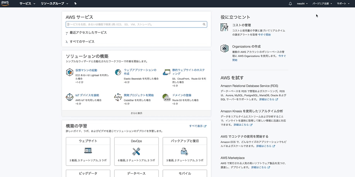355x177 pixels.
Task: Click 詳細はこちら under Amazon Kinesis
Action: pyautogui.click(x=241, y=125)
